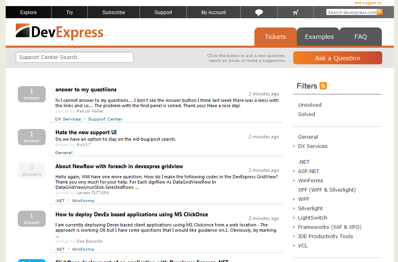Open the shopping cart icon
Screen dimensions: 398x262
click(295, 12)
